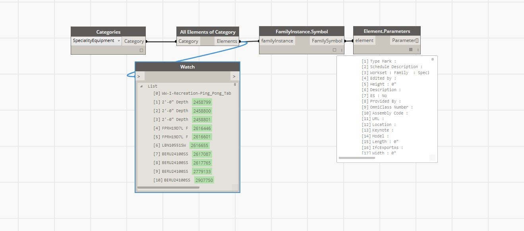524x231 pixels.
Task: Select the Categories node title bar
Action: (x=108, y=32)
